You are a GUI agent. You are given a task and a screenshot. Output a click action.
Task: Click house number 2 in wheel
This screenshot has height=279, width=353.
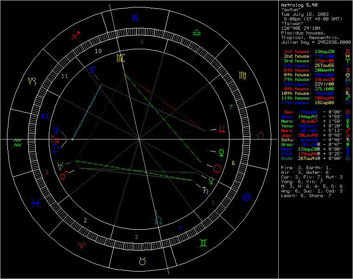[85, 220]
